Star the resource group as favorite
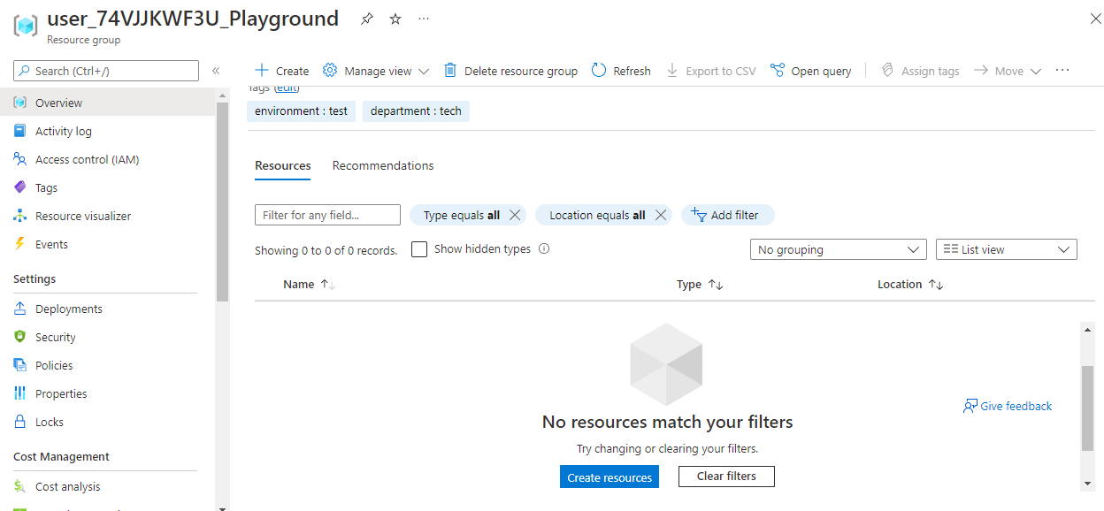The image size is (1104, 511). (x=395, y=18)
